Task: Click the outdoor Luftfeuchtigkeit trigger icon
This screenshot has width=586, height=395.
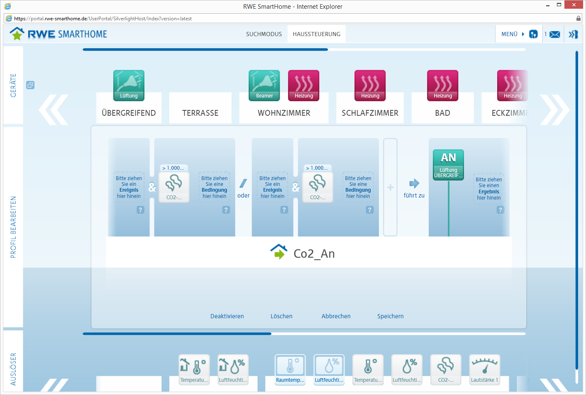Action: click(233, 369)
